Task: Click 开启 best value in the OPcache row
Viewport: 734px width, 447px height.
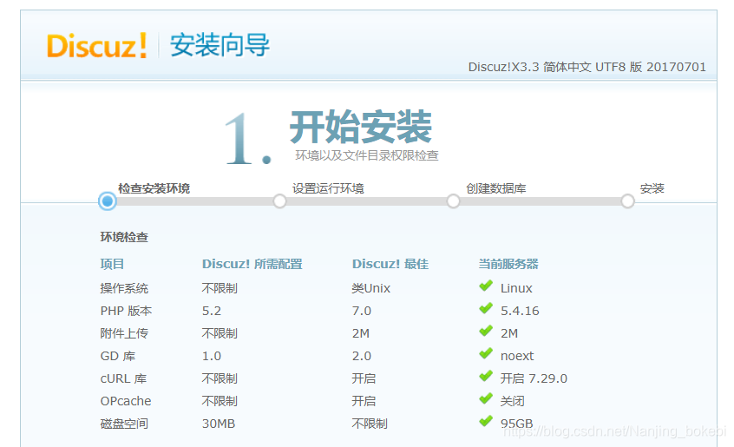Action: tap(364, 401)
